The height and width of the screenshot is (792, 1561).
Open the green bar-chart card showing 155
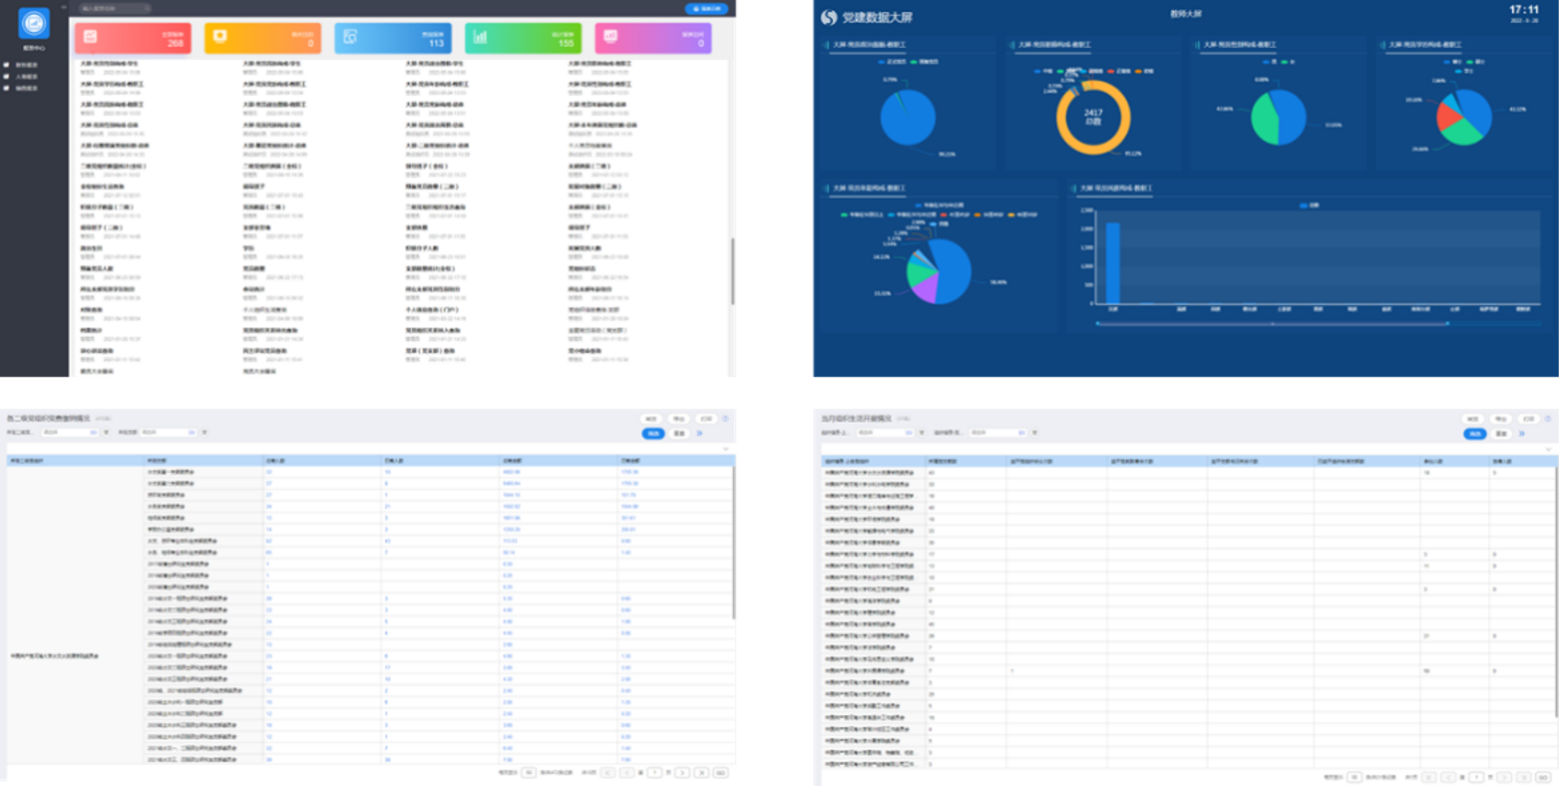pyautogui.click(x=523, y=37)
